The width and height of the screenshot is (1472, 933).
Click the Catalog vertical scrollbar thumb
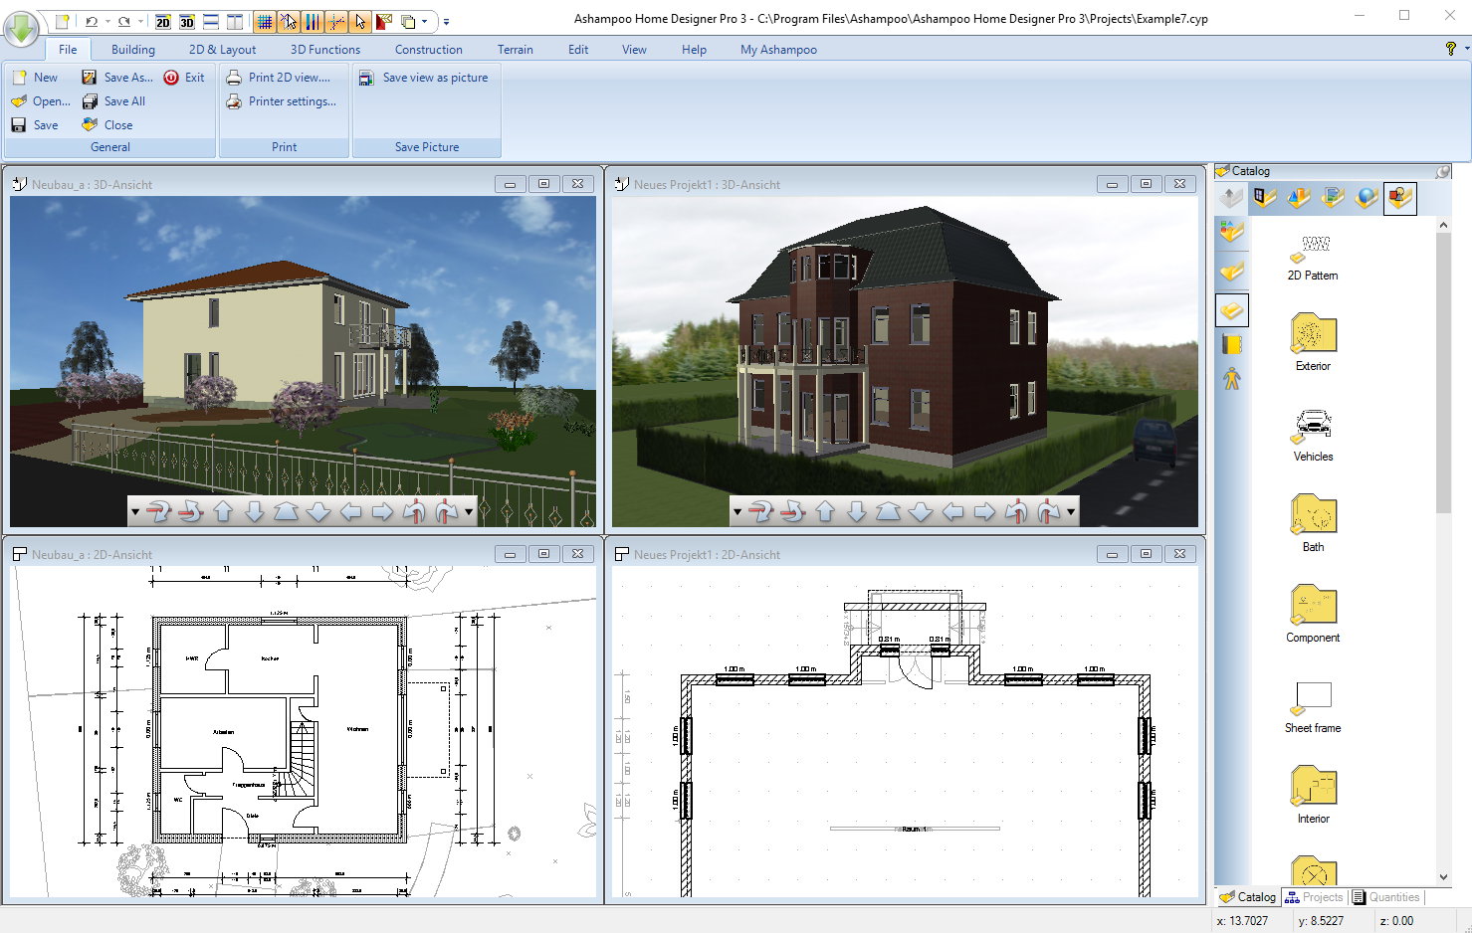tap(1443, 375)
